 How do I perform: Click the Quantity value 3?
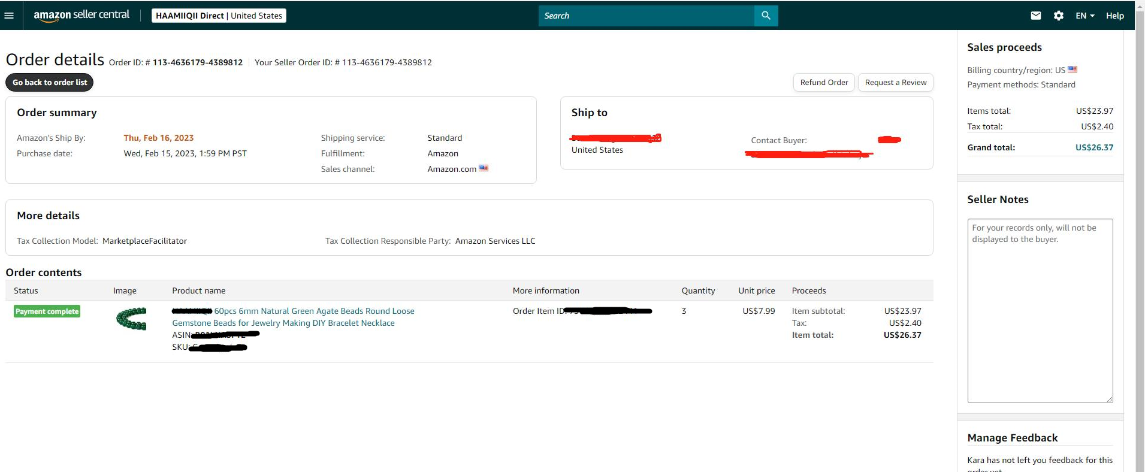(x=684, y=311)
